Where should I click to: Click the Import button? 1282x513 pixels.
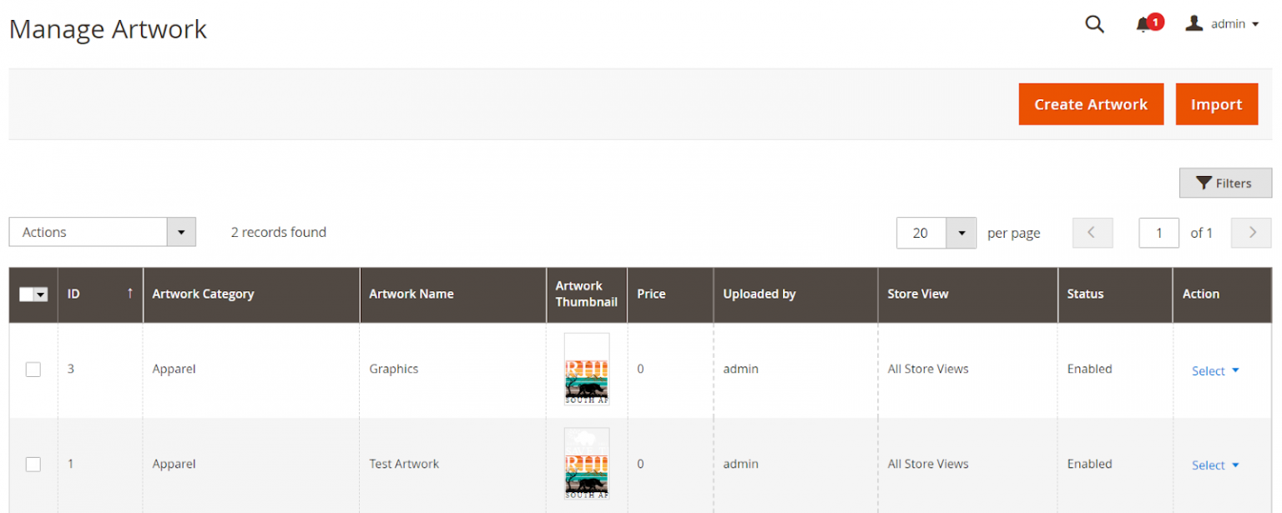[1216, 104]
